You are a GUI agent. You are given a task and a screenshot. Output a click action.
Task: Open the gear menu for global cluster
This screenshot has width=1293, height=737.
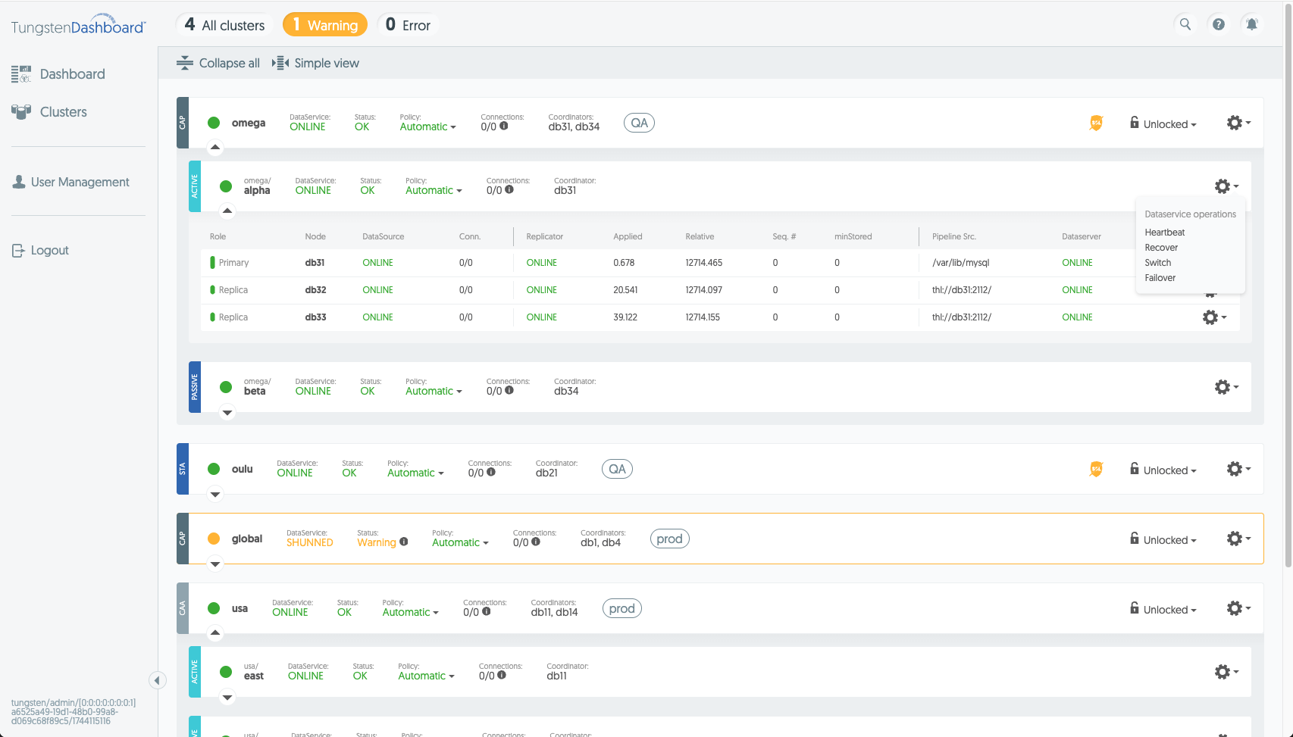click(1238, 539)
